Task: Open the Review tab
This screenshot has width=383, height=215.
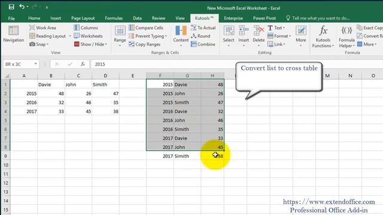Action: pos(159,19)
